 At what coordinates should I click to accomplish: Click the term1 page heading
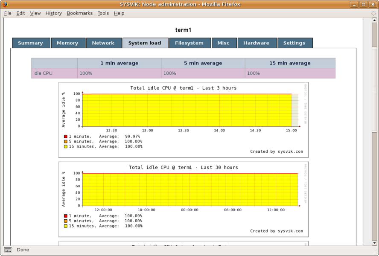coord(183,30)
